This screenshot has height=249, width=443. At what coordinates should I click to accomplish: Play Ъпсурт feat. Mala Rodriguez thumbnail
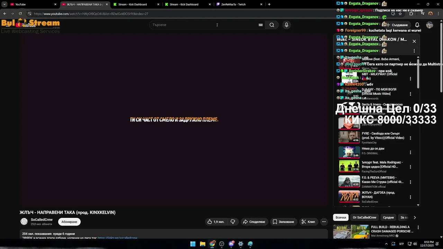tap(349, 166)
